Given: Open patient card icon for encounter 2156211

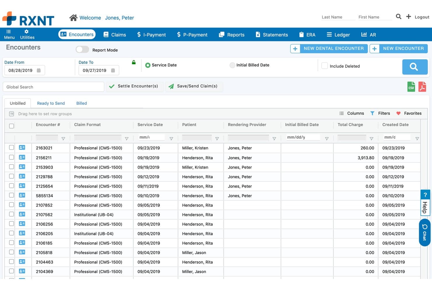Looking at the screenshot, I should tap(22, 157).
